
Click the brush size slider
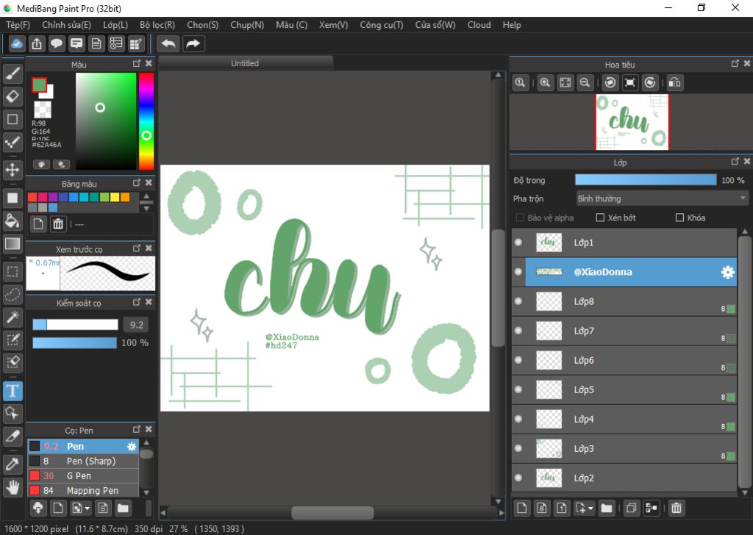coord(76,325)
